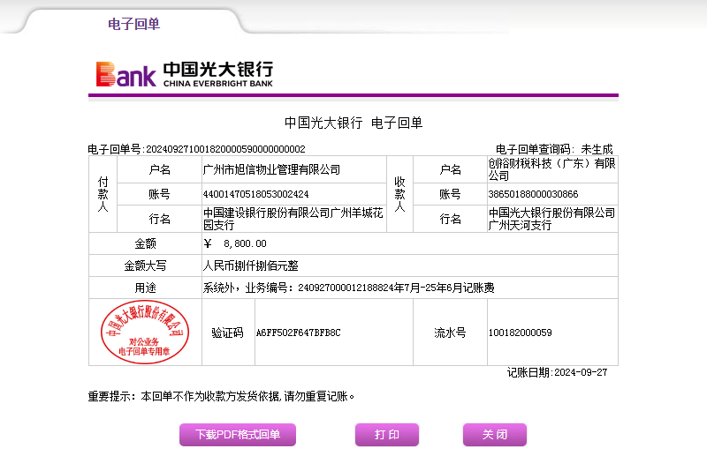Viewport: 707px width, 471px height.
Task: Click the 付款人 column header
Action: [103, 194]
